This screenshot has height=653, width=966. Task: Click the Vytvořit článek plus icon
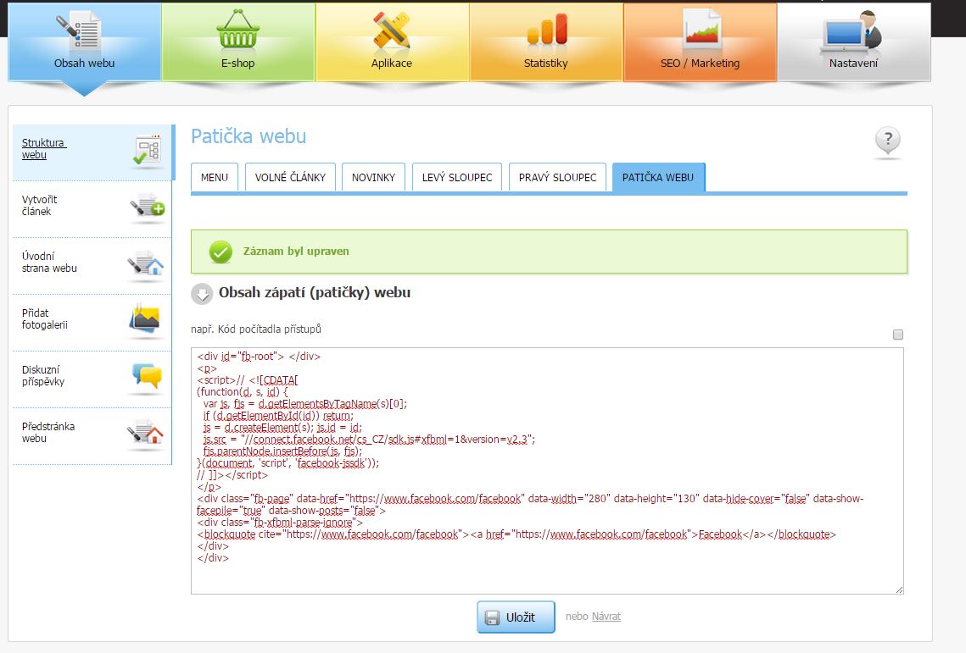(148, 208)
